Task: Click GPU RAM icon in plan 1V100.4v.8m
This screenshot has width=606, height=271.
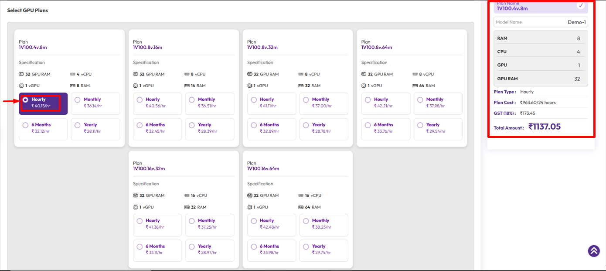Action: click(21, 74)
